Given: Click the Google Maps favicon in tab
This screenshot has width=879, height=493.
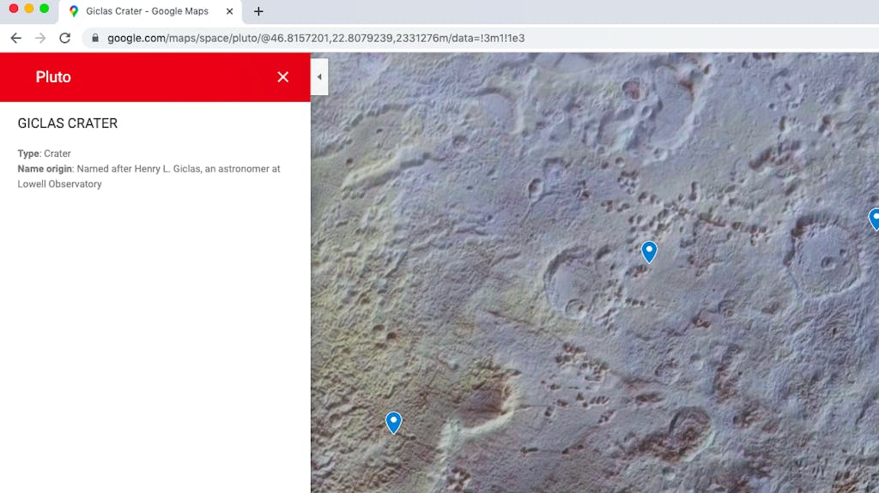Looking at the screenshot, I should point(74,11).
